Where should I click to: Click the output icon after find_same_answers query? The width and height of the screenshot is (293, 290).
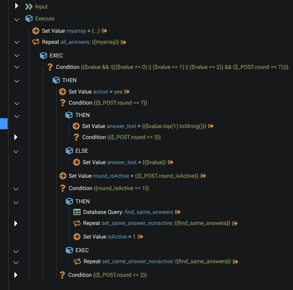178,212
